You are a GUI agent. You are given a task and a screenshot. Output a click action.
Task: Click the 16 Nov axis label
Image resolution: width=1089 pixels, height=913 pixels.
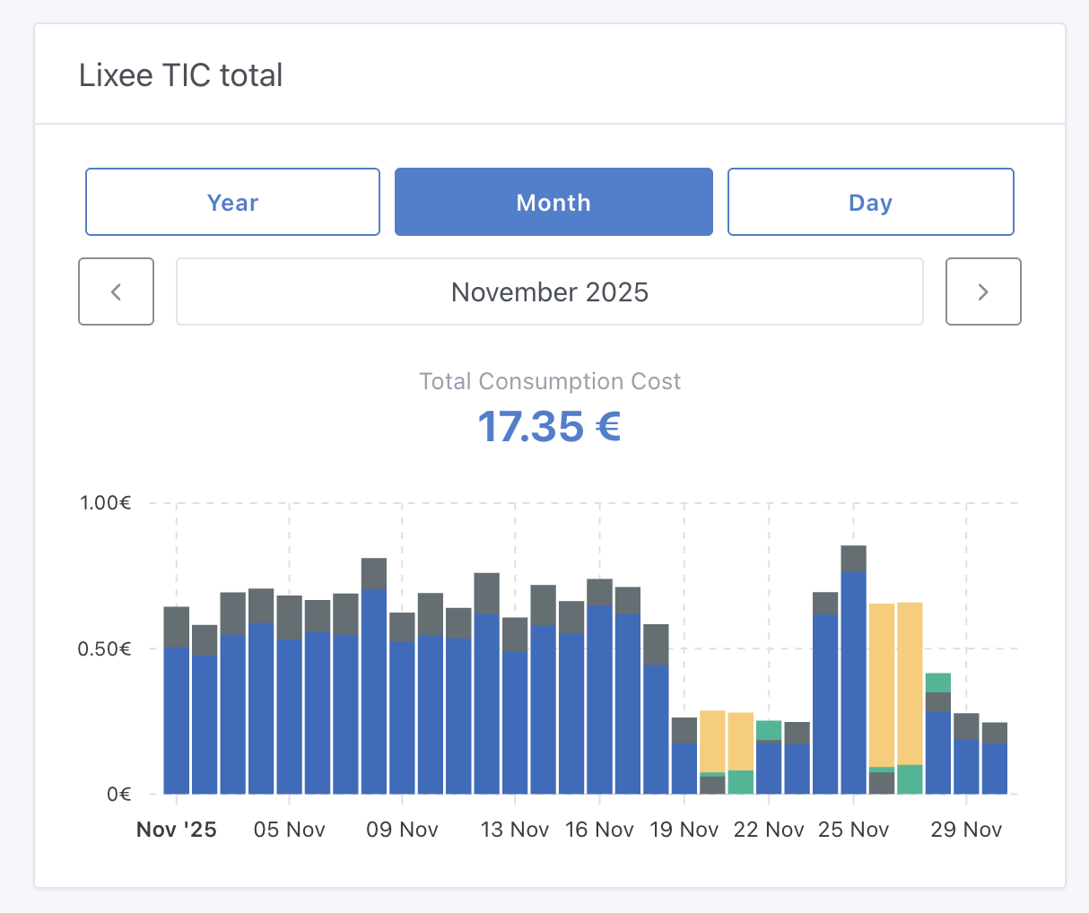599,830
